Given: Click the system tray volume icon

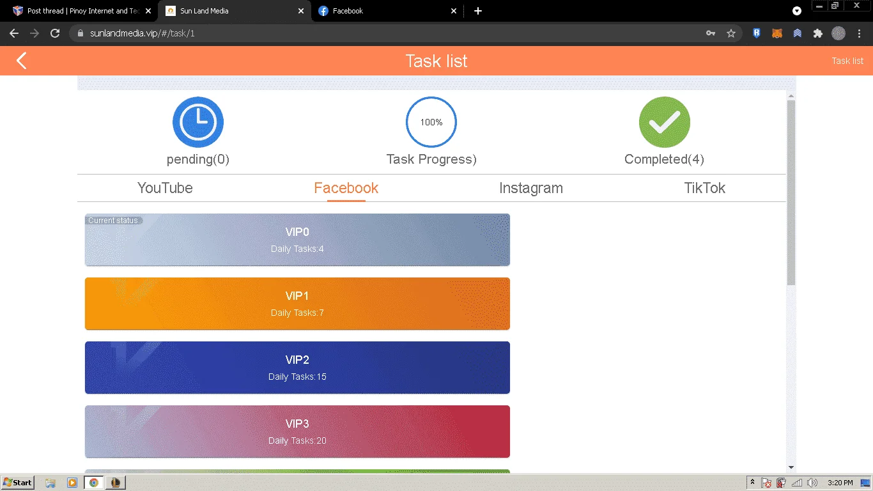Looking at the screenshot, I should click(x=812, y=483).
